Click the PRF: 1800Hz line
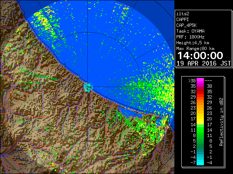Image resolution: width=233 pixels, height=174 pixels. pos(190,37)
